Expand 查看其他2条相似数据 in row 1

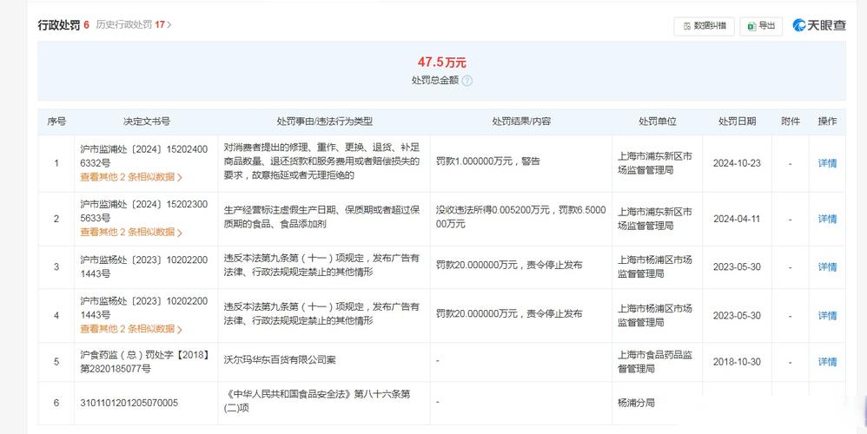click(x=131, y=177)
